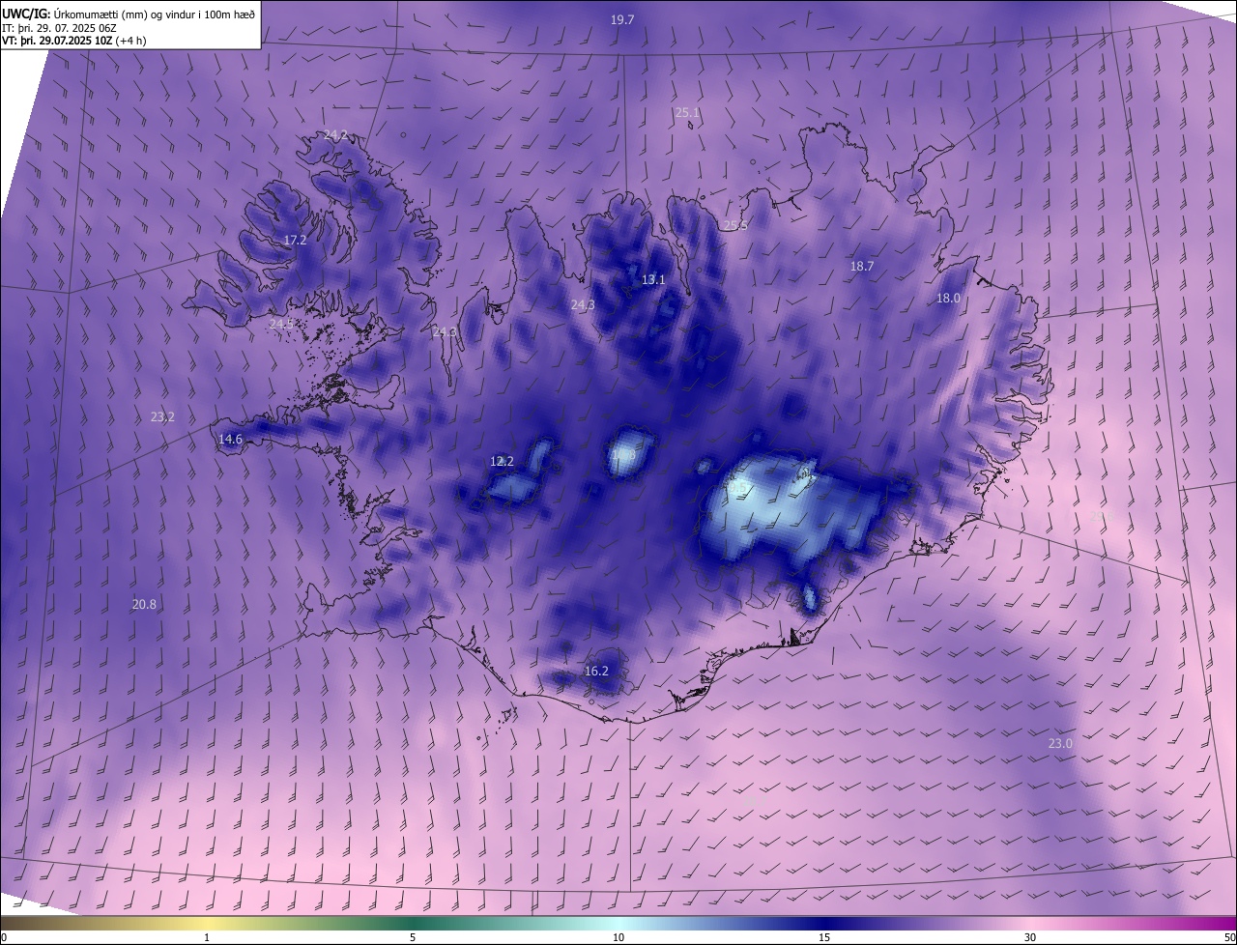Viewport: 1237px width, 945px height.
Task: Click the 20.8 value label over the sea
Action: click(x=144, y=605)
